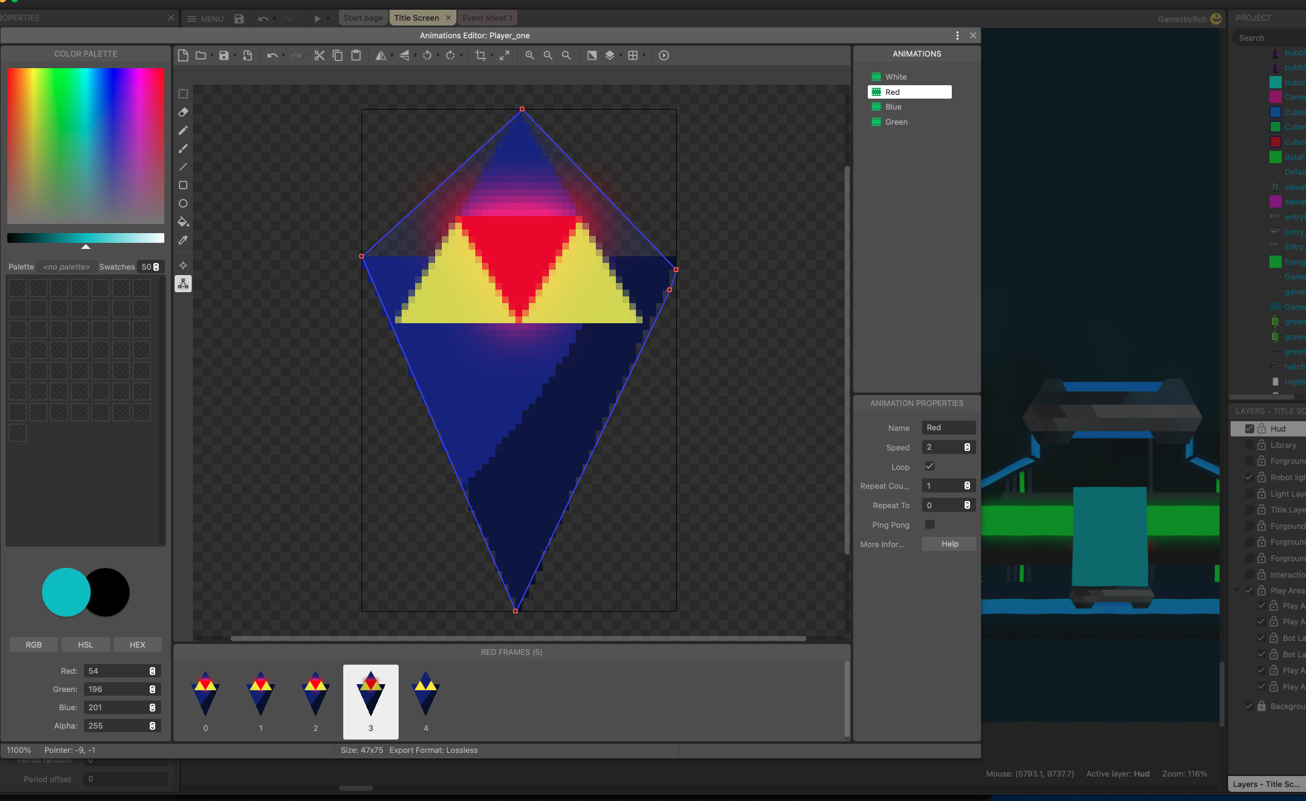This screenshot has height=801, width=1306.
Task: Open the Swatches count stepper
Action: click(x=156, y=267)
